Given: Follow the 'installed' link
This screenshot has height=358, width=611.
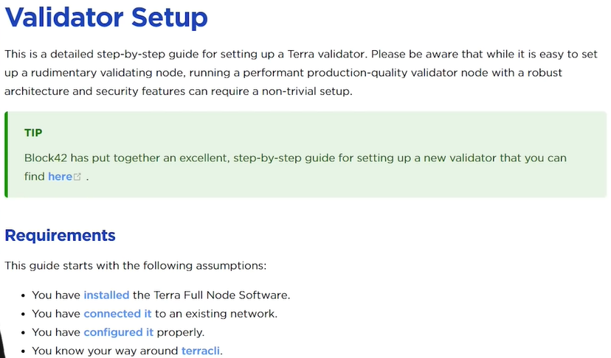Looking at the screenshot, I should pyautogui.click(x=106, y=295).
